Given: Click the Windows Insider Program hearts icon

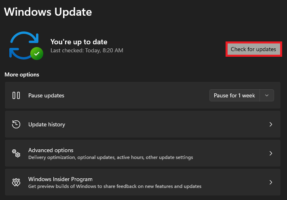Looking at the screenshot, I should [x=16, y=182].
